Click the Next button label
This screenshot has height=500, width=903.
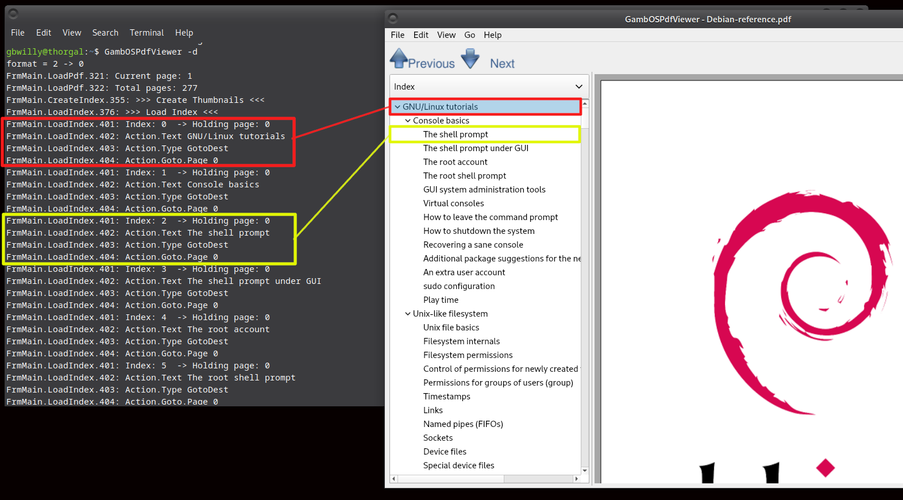point(502,64)
